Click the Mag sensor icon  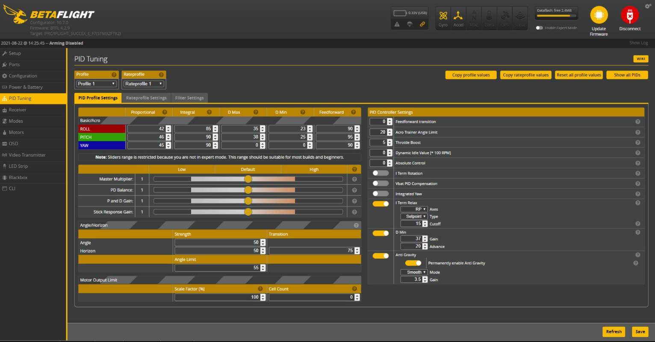click(x=474, y=18)
